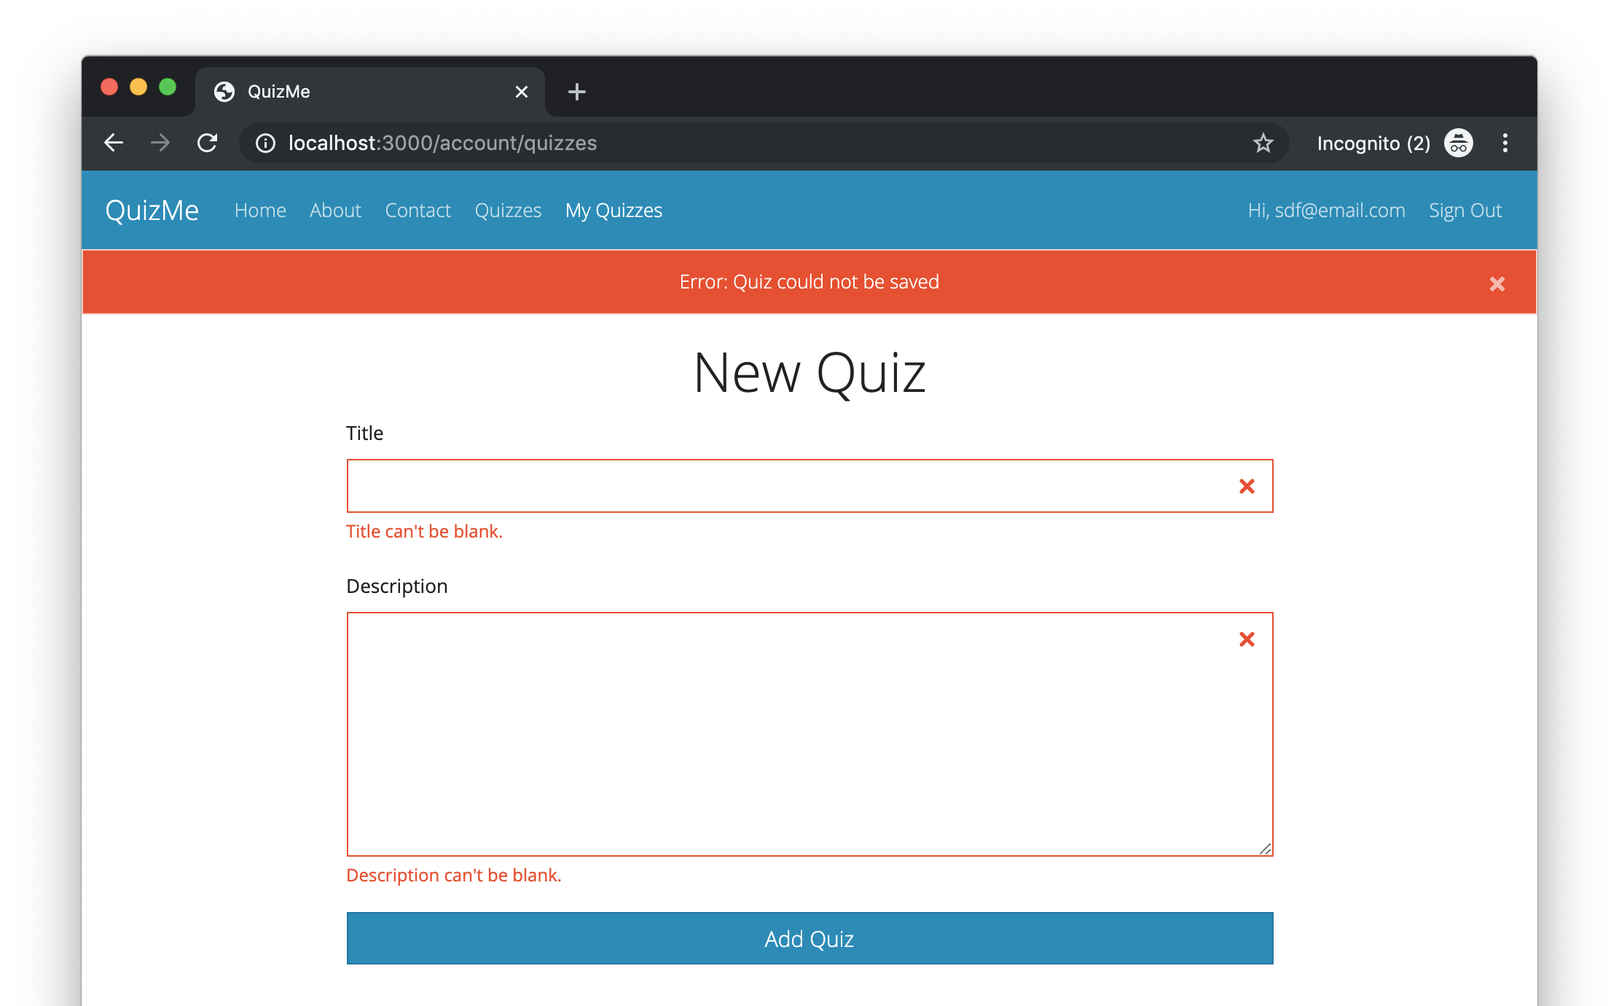Screen dimensions: 1619x1006
Task: Click the page reload icon
Action: (x=208, y=143)
